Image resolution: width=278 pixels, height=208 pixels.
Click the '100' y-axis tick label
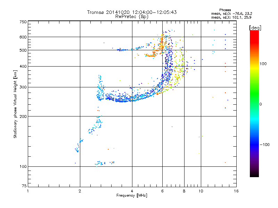pyautogui.click(x=23, y=166)
